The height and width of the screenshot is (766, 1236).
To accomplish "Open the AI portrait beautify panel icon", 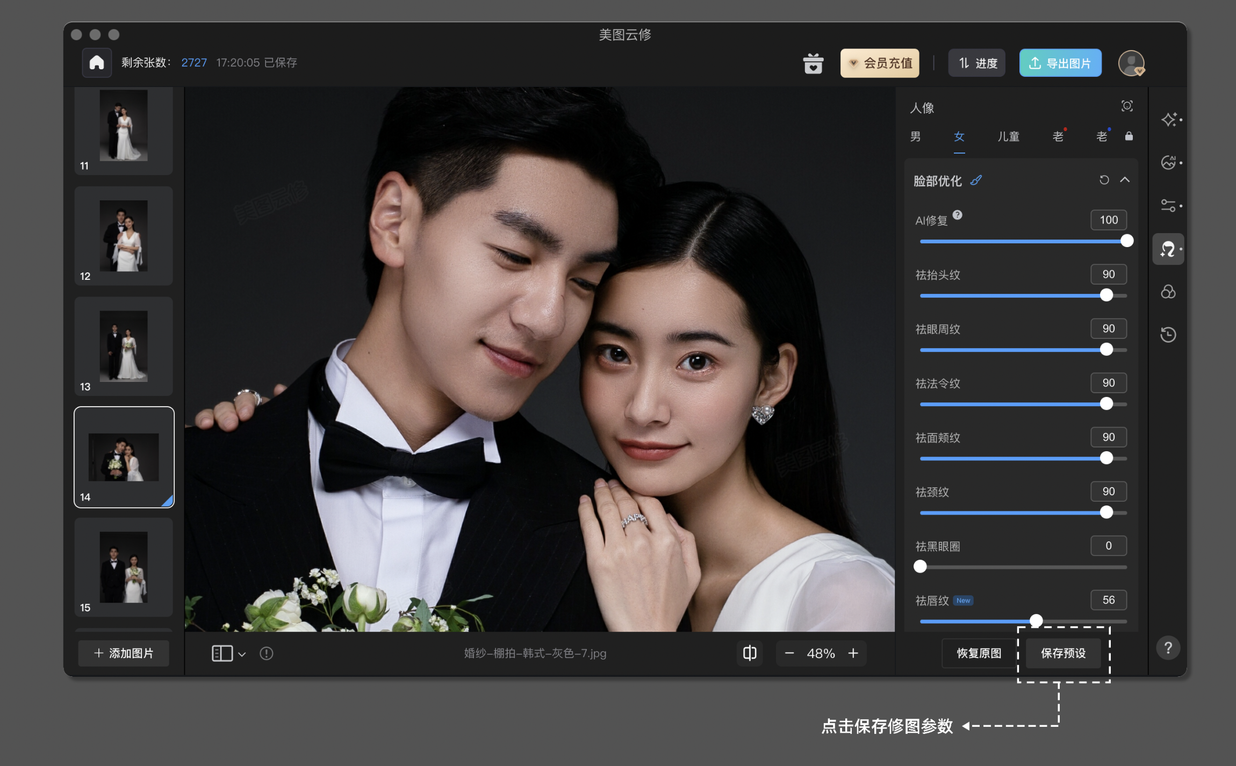I will tap(1169, 119).
